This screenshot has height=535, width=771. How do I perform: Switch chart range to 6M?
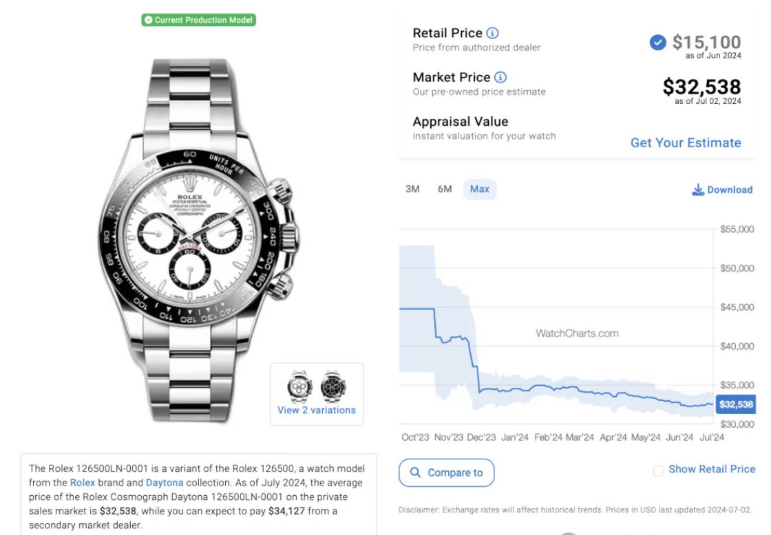pos(445,189)
